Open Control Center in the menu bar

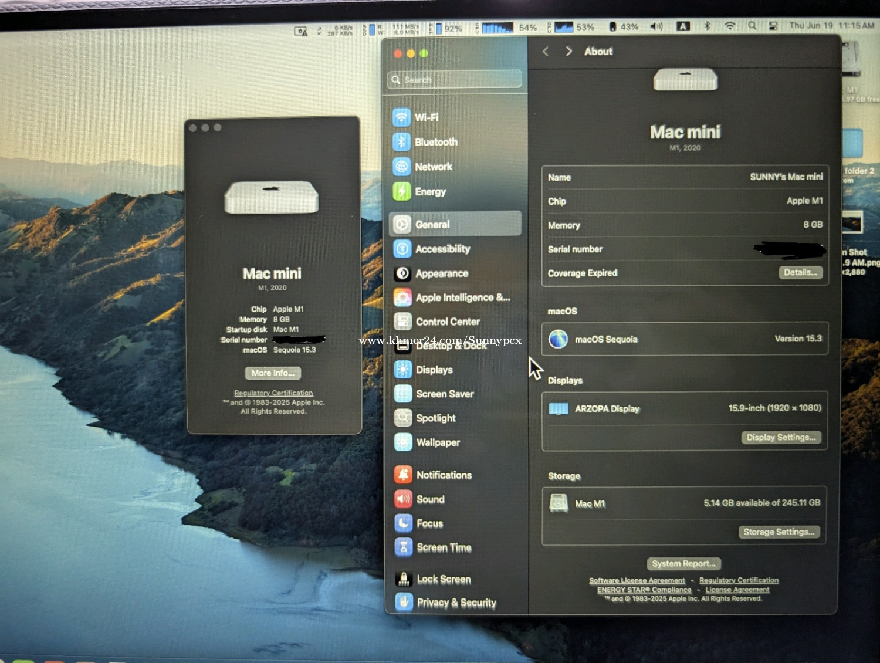point(773,26)
